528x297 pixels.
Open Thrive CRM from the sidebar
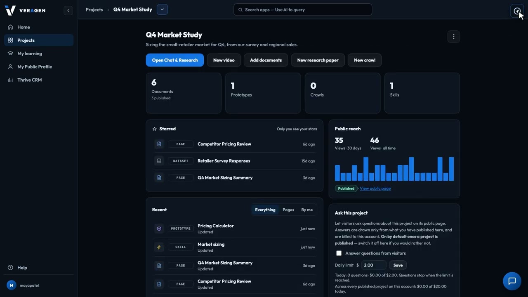click(39, 80)
